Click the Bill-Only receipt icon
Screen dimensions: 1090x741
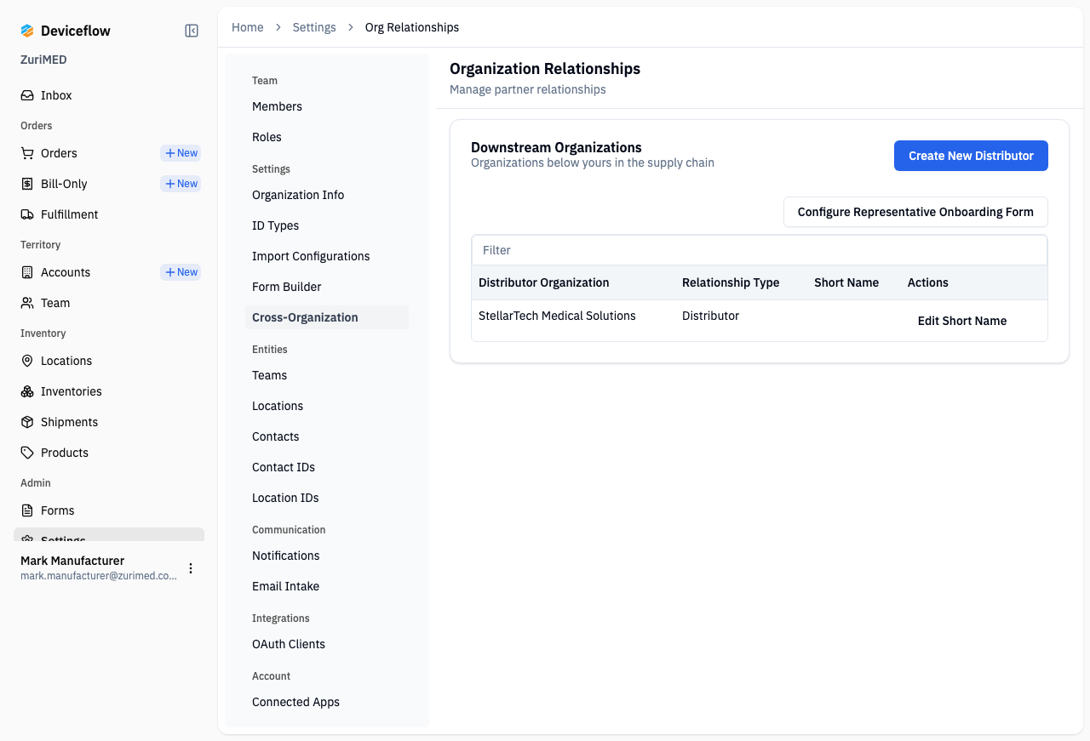click(x=27, y=184)
